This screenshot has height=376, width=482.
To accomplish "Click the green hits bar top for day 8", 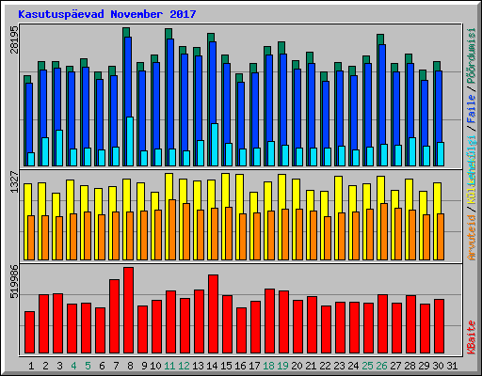I will click(x=126, y=32).
